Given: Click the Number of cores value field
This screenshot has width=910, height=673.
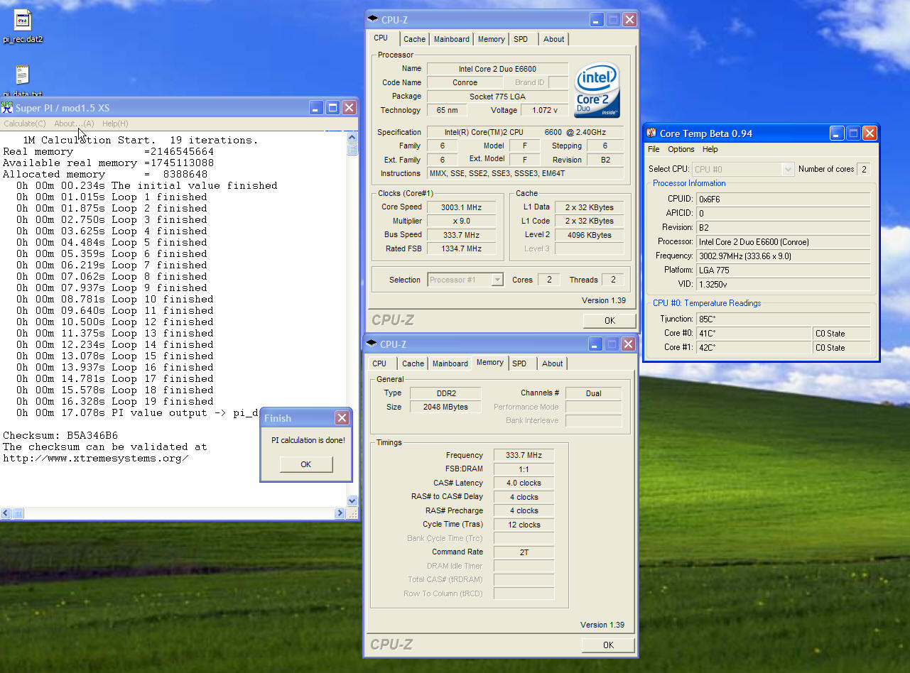Looking at the screenshot, I should coord(864,169).
